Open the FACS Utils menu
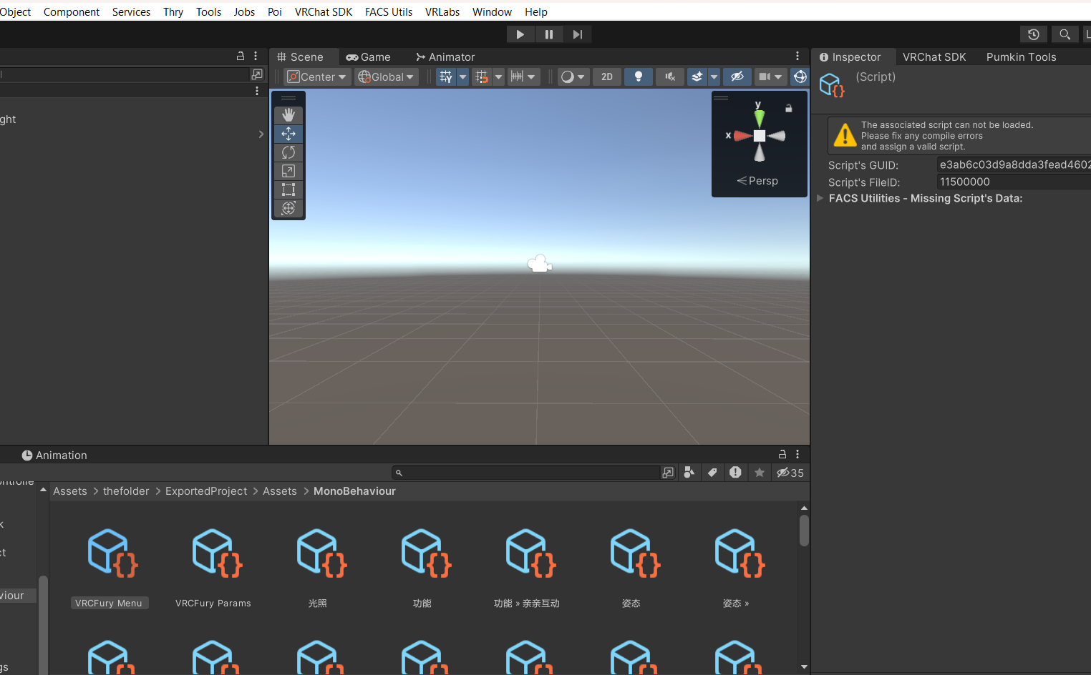The width and height of the screenshot is (1091, 675). coord(389,12)
